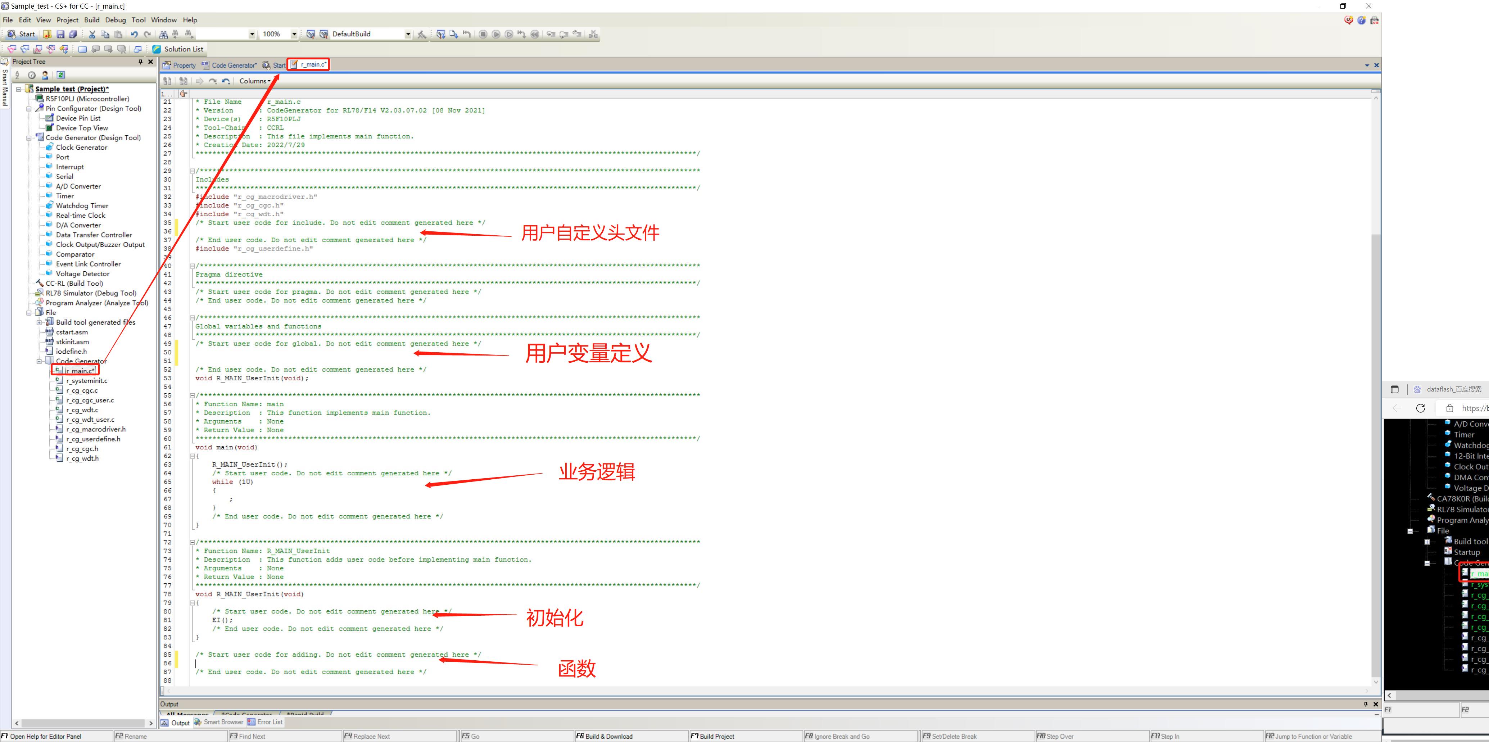This screenshot has width=1489, height=742.
Task: Select Device Pin List in the tree
Action: point(78,118)
